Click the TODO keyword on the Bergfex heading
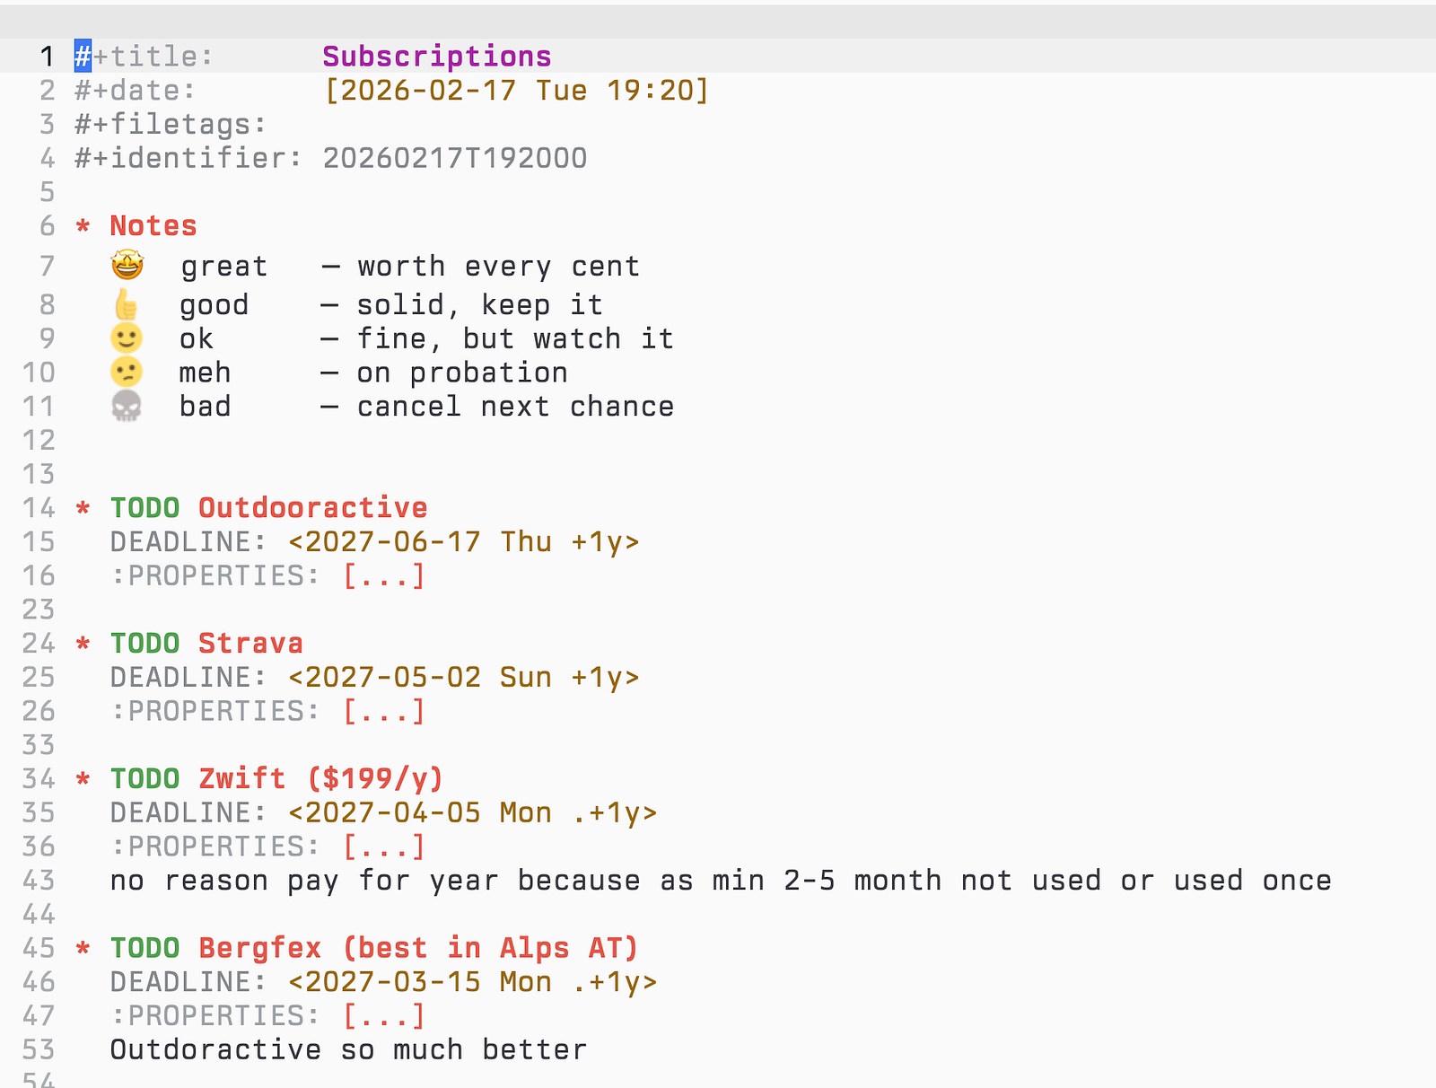 point(144,949)
